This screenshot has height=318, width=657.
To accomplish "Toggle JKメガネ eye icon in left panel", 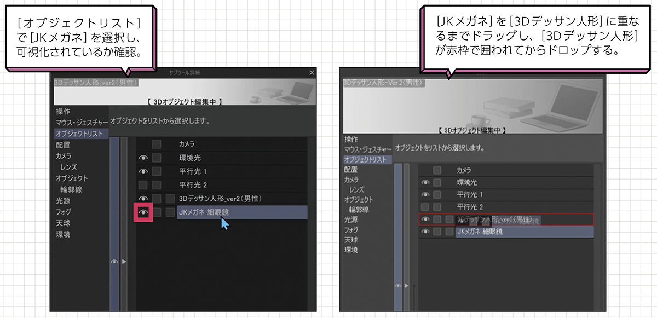I will click(143, 212).
